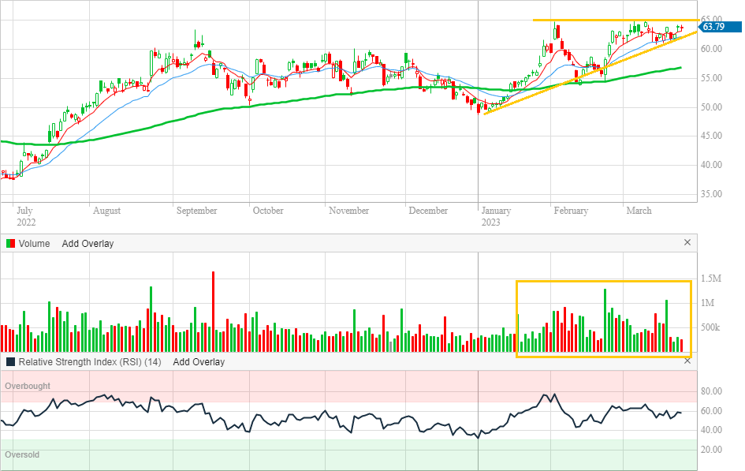Click the 1.5M mark on volume axis
745x471 pixels.
[711, 279]
